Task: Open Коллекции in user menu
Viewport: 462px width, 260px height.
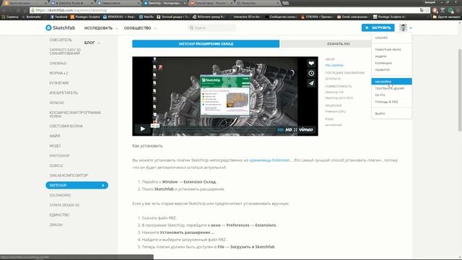Action: [x=383, y=63]
